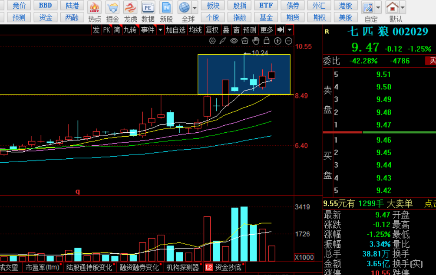Switch to 融资融券变化 indicator tab
This screenshot has height=275, width=436.
coord(139,268)
